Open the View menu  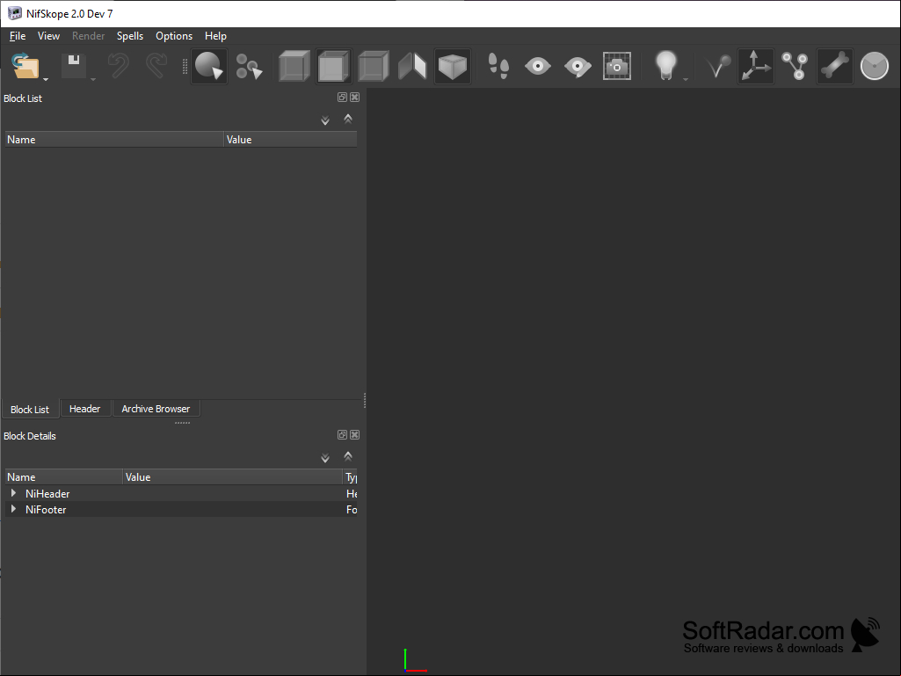point(49,36)
